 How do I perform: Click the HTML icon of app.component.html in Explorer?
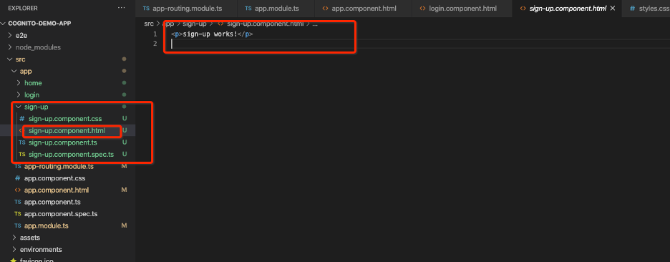[17, 190]
